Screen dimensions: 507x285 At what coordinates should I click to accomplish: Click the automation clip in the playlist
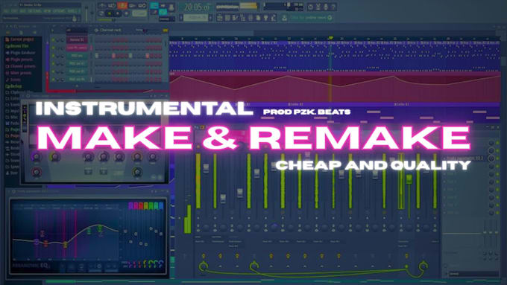tap(335, 87)
